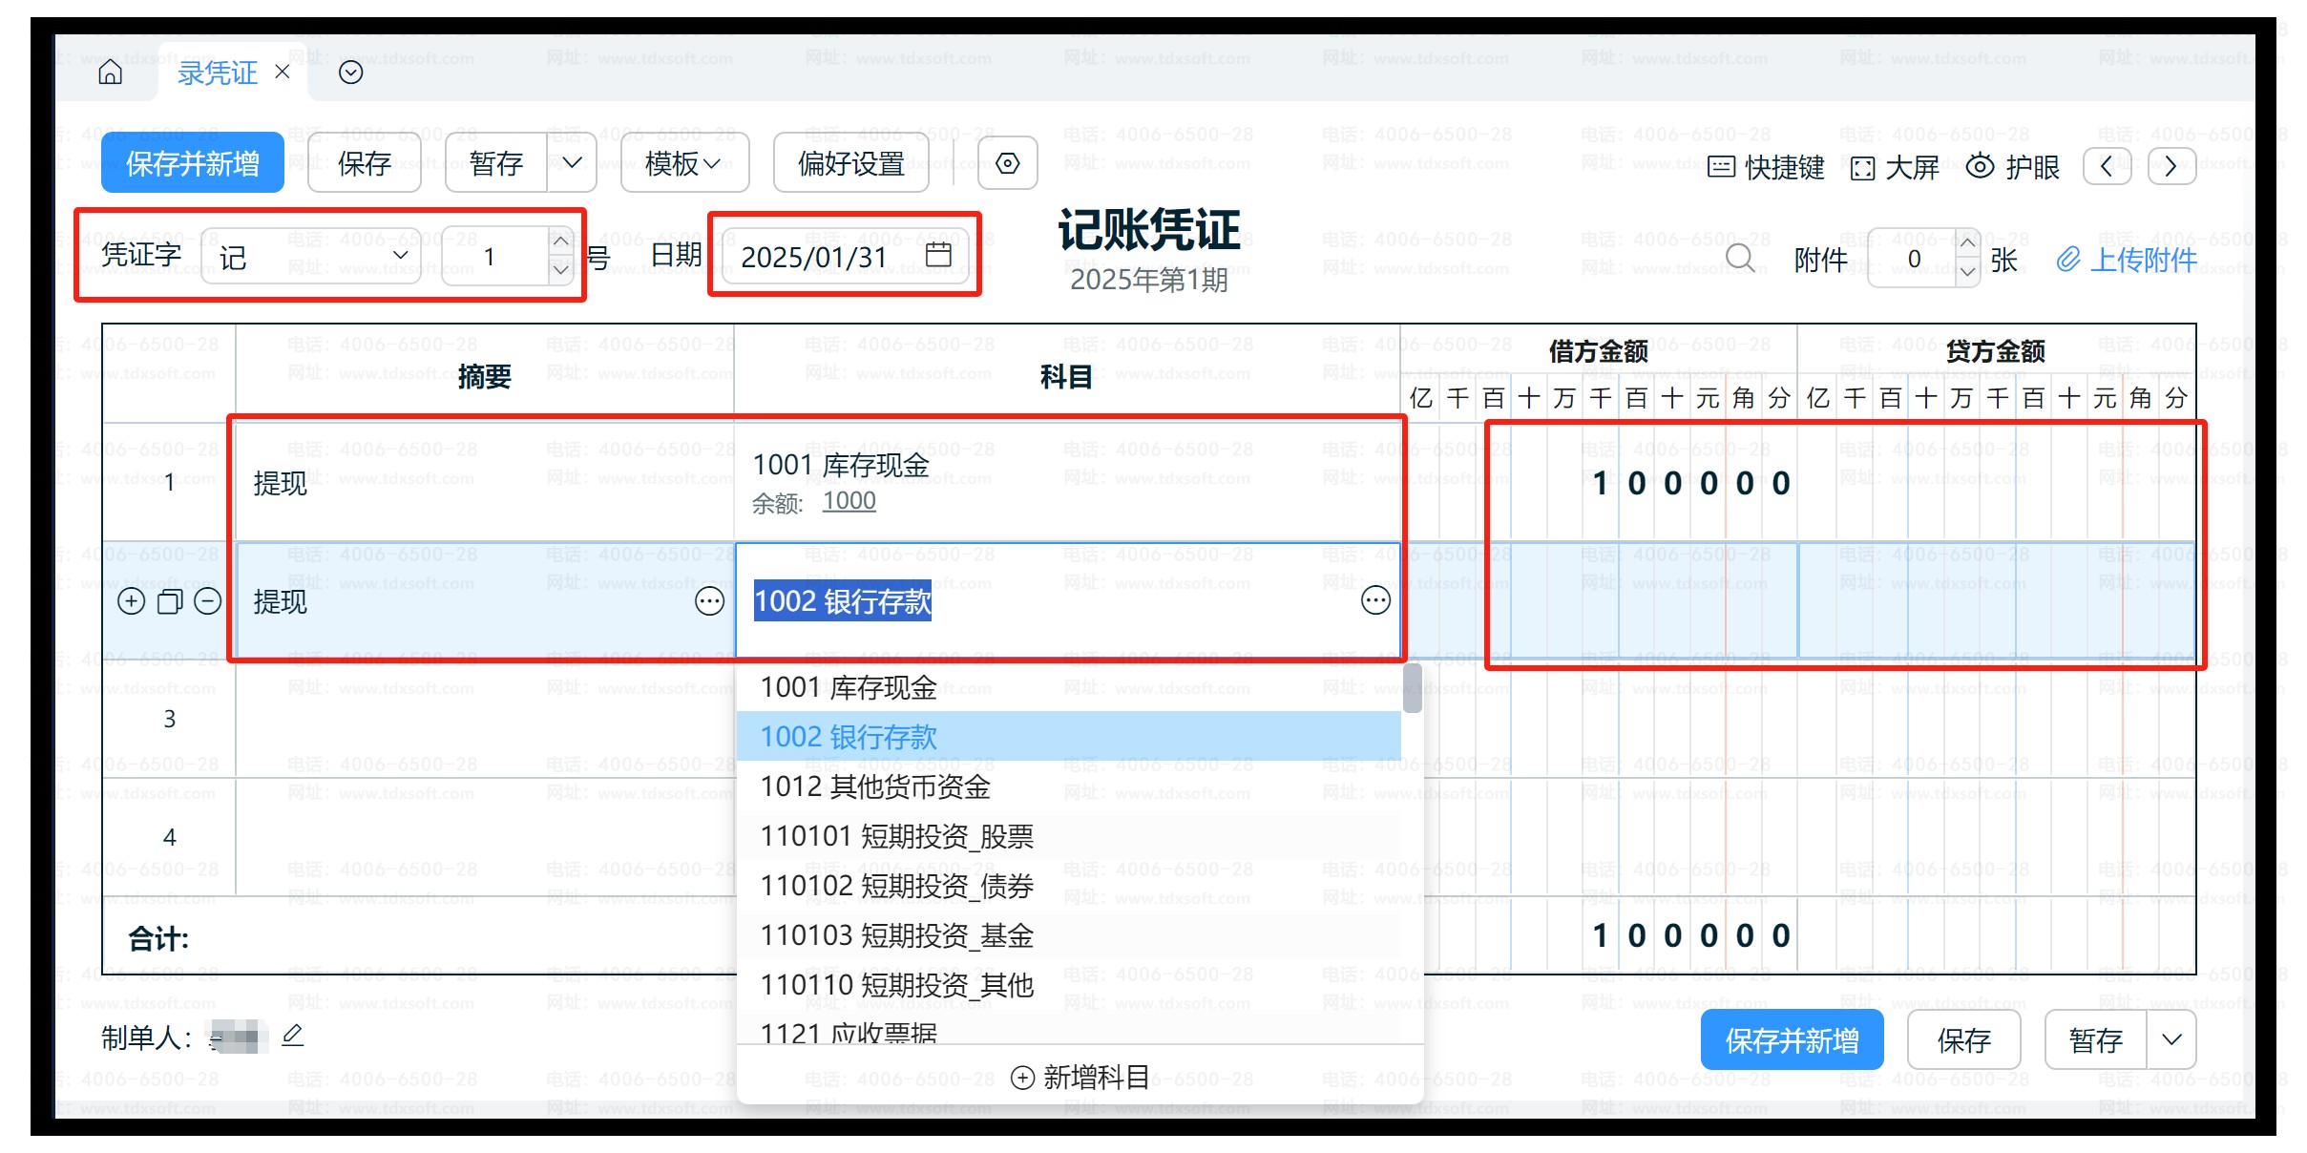Select 1012 其他货币资金 from the list

point(875,786)
